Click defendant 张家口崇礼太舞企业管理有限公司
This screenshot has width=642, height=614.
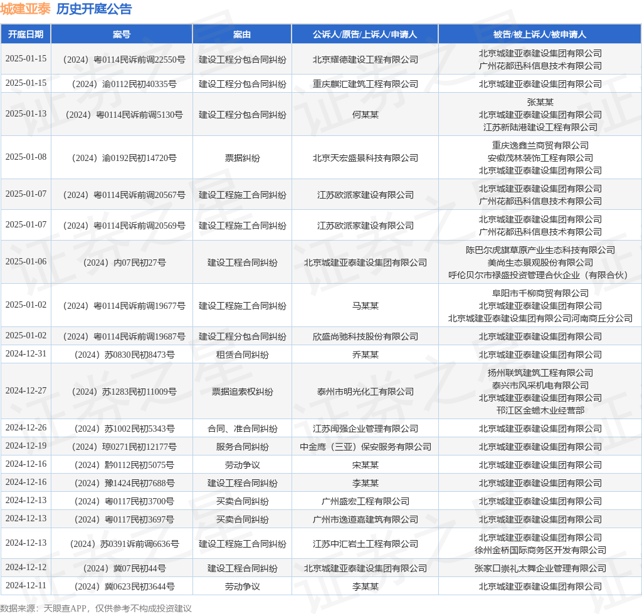pos(540,569)
